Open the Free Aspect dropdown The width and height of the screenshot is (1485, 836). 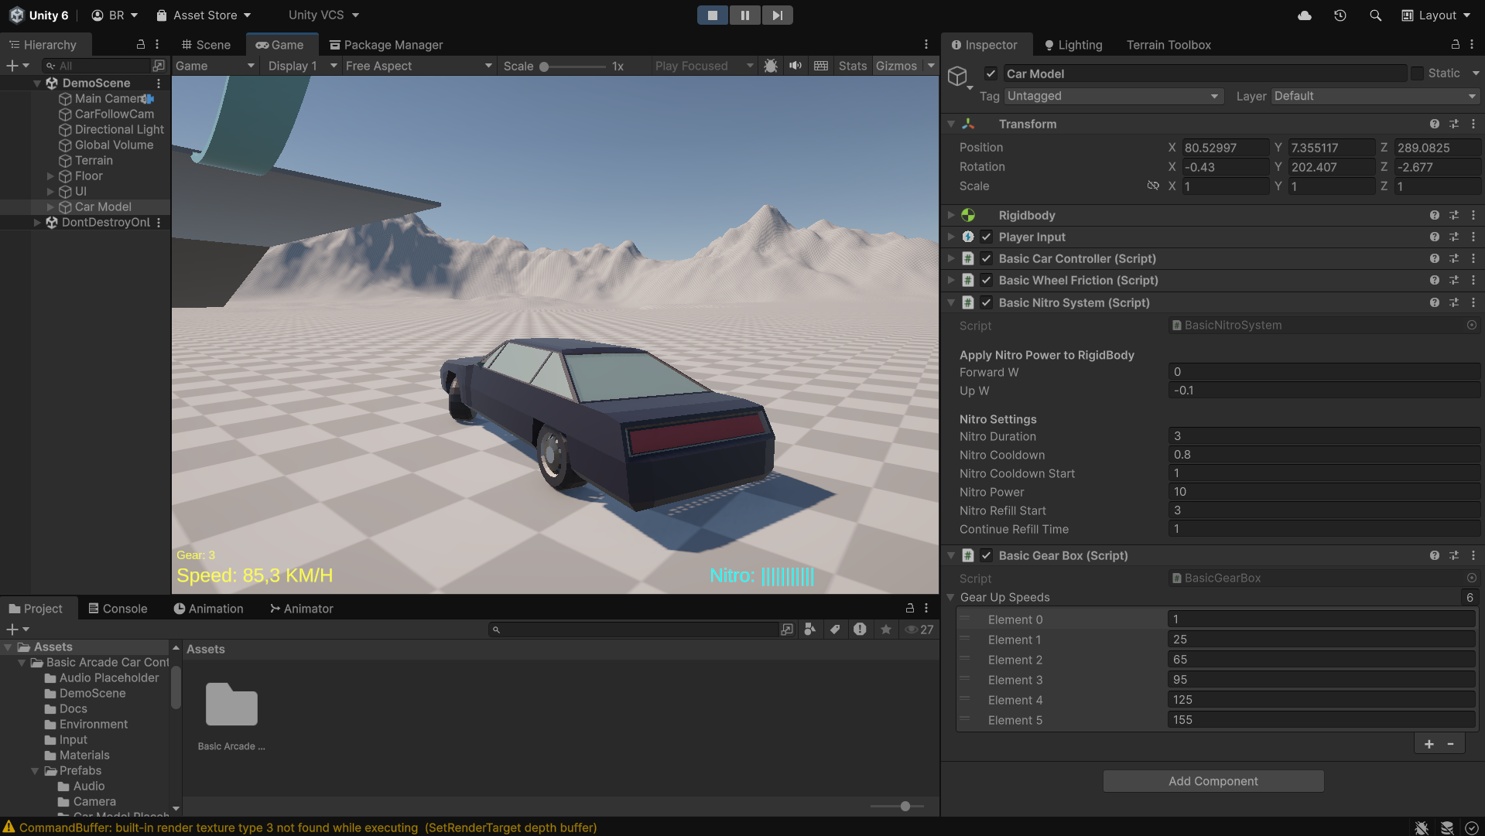418,67
